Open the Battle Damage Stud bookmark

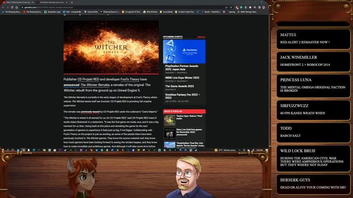(248, 12)
